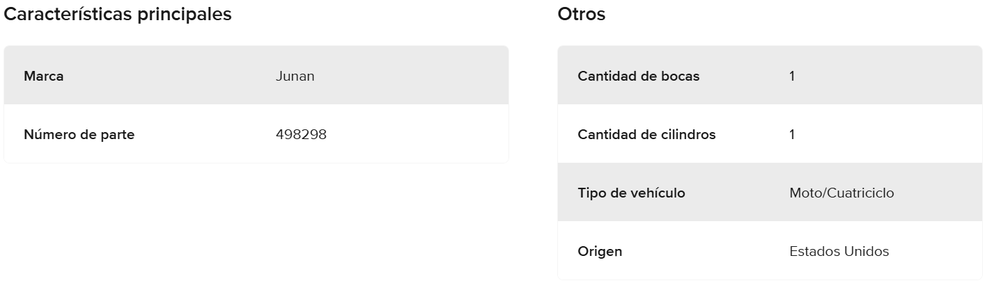Click the Origen label
The width and height of the screenshot is (987, 290).
[600, 251]
